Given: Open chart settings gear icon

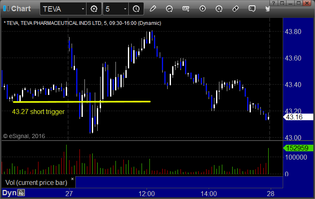Looking at the screenshot, I should pyautogui.click(x=94, y=9).
